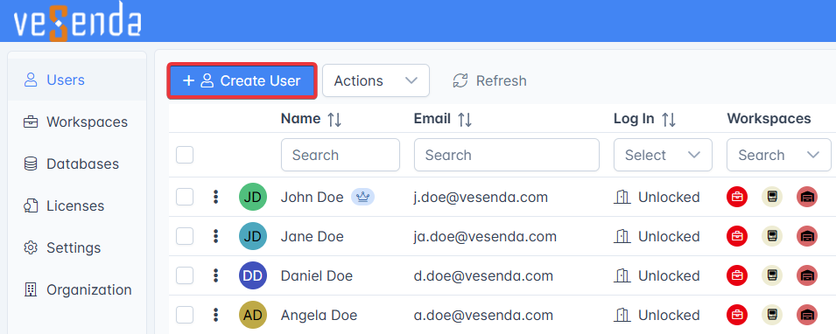Click the name Angela Doe
The image size is (836, 334).
pyautogui.click(x=319, y=315)
